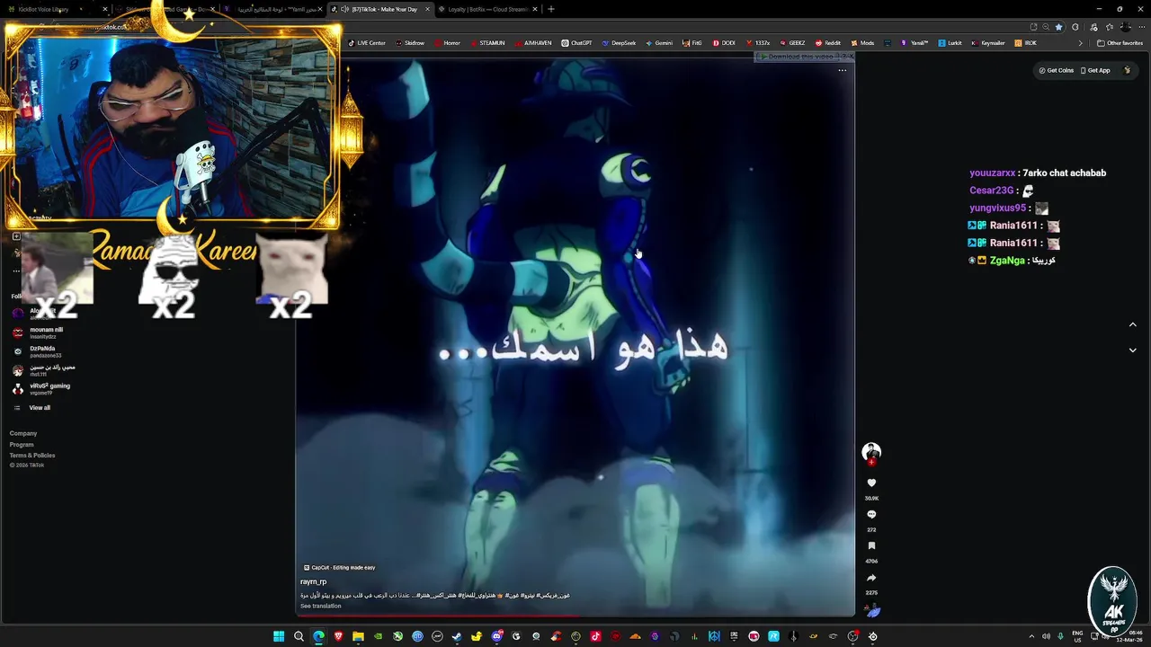Open the Company footer link
Screen dimensions: 1151x647
coord(23,433)
